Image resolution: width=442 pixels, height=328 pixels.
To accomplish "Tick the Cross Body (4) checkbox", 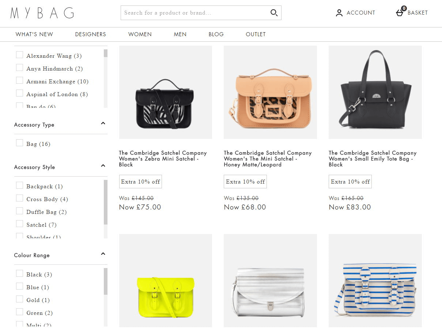I will [20, 198].
